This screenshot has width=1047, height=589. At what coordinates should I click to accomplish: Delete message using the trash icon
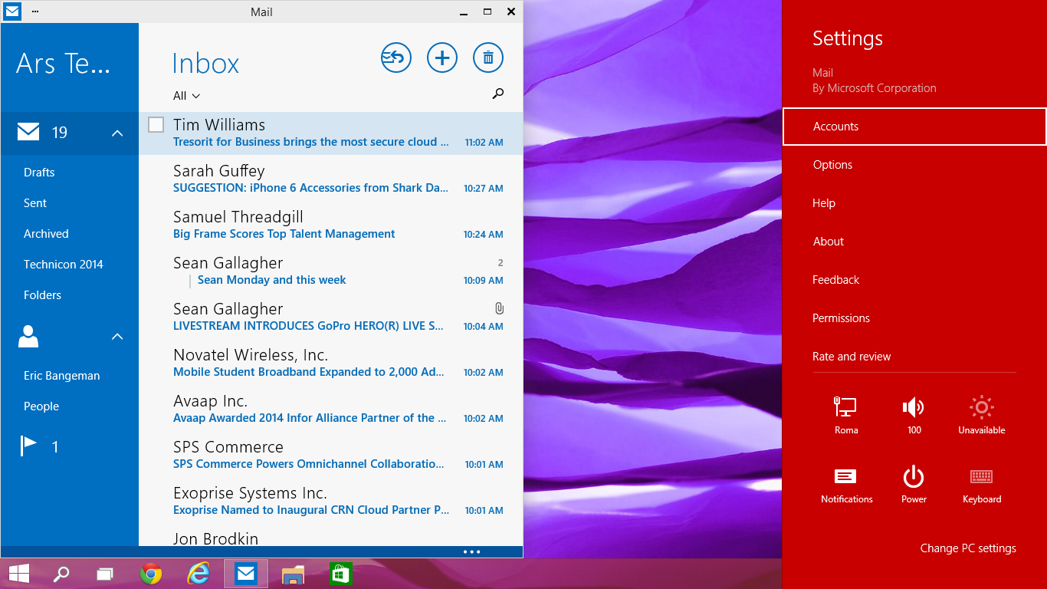[488, 58]
